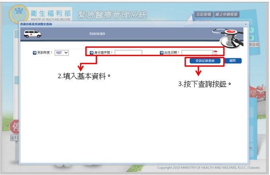Viewport: 270px width, 175px height.
Task: Focus the 身分證字號 input field
Action: [128, 52]
